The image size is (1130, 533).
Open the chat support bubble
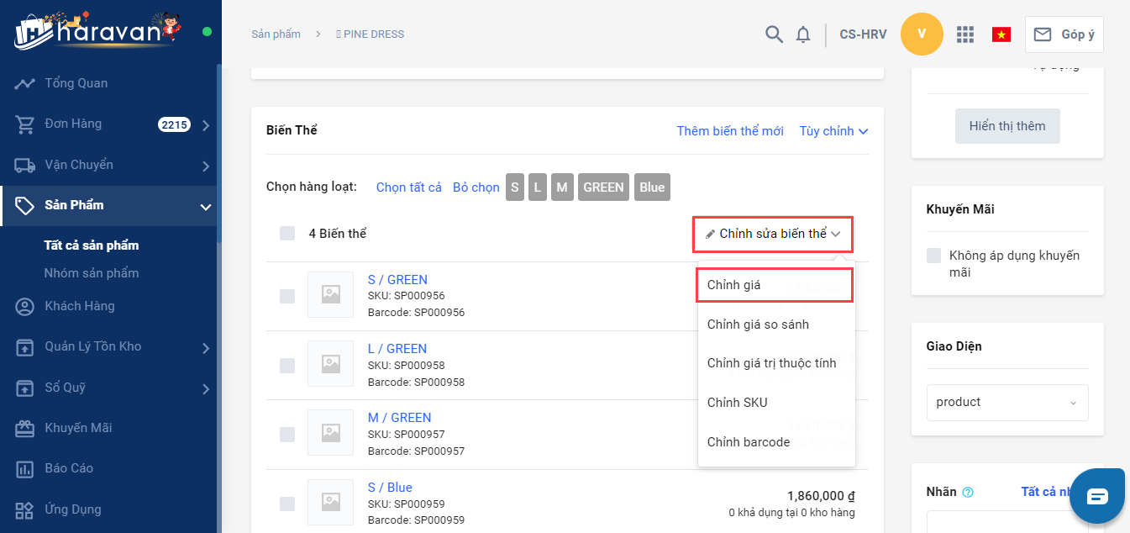1097,496
